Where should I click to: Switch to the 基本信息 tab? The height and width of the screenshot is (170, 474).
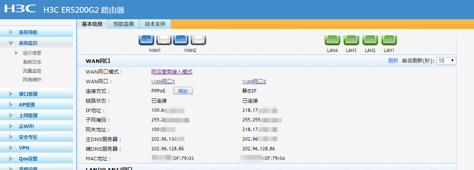pos(92,24)
